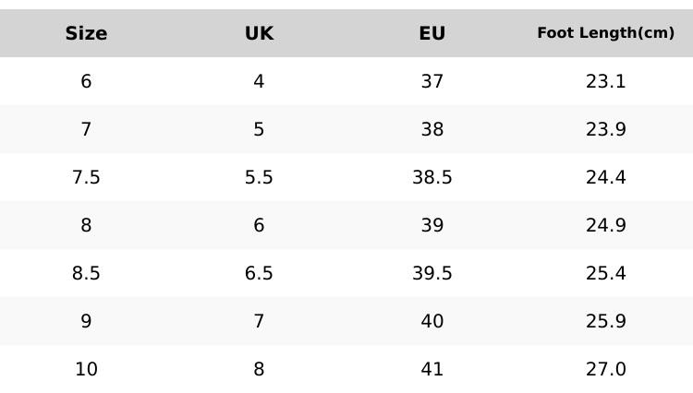Click the UK 6.5 cell
Image resolution: width=693 pixels, height=393 pixels.
tap(259, 273)
